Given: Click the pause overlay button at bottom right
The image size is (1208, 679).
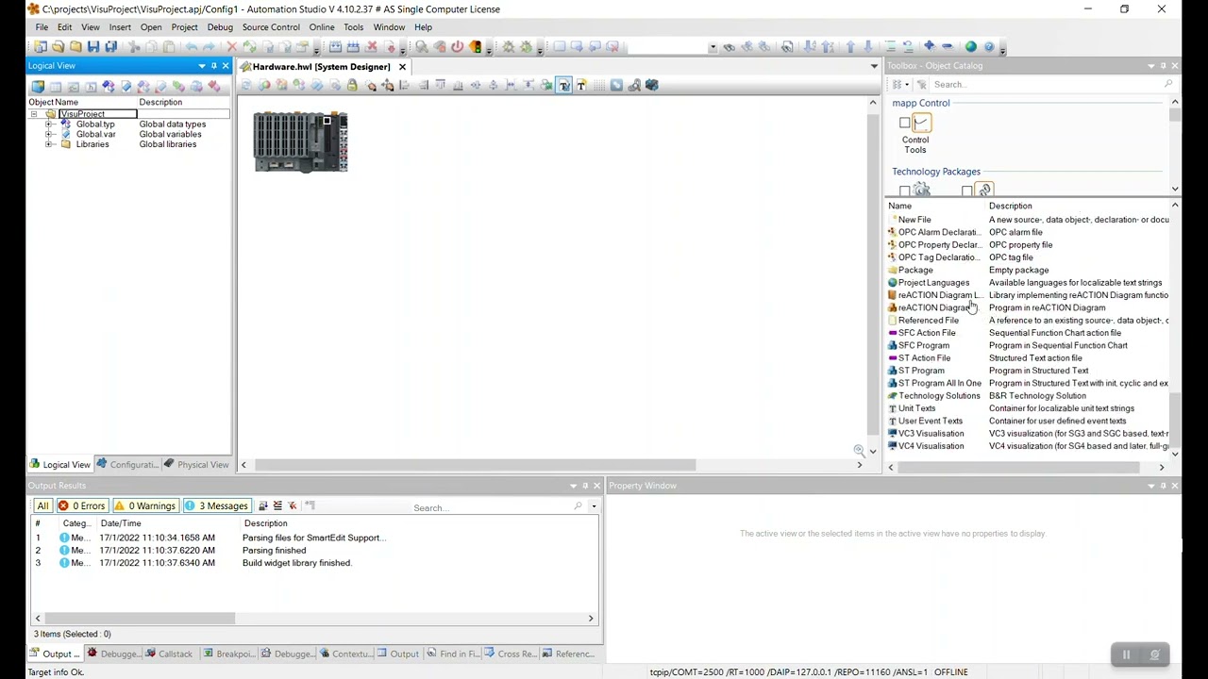Looking at the screenshot, I should click(1126, 654).
